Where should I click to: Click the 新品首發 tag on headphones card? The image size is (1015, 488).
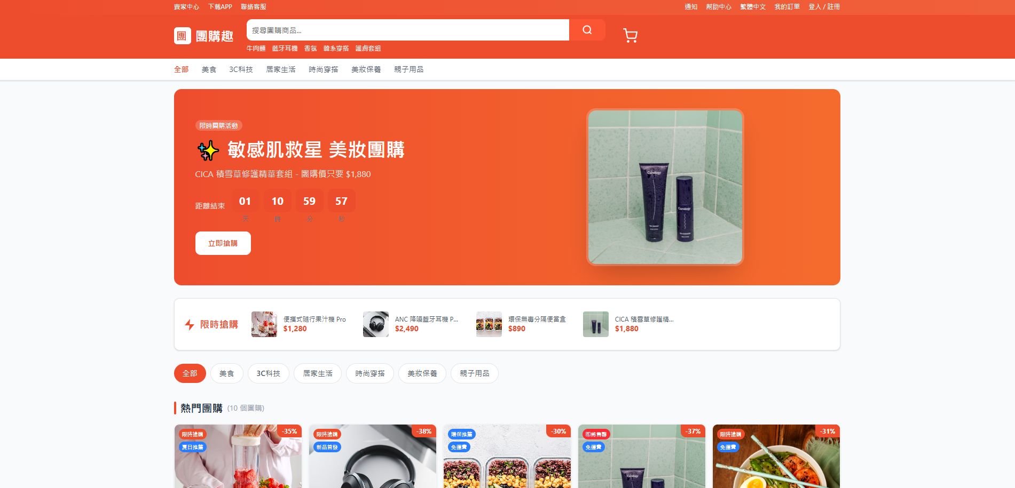[x=327, y=447]
